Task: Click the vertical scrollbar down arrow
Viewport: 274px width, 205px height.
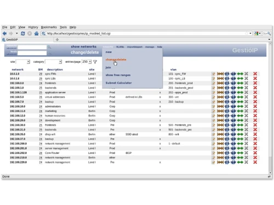Action: (x=270, y=173)
